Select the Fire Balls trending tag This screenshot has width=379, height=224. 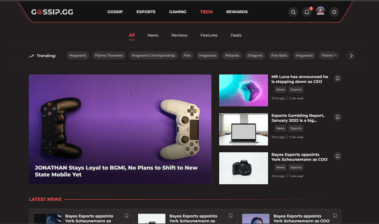pos(279,55)
